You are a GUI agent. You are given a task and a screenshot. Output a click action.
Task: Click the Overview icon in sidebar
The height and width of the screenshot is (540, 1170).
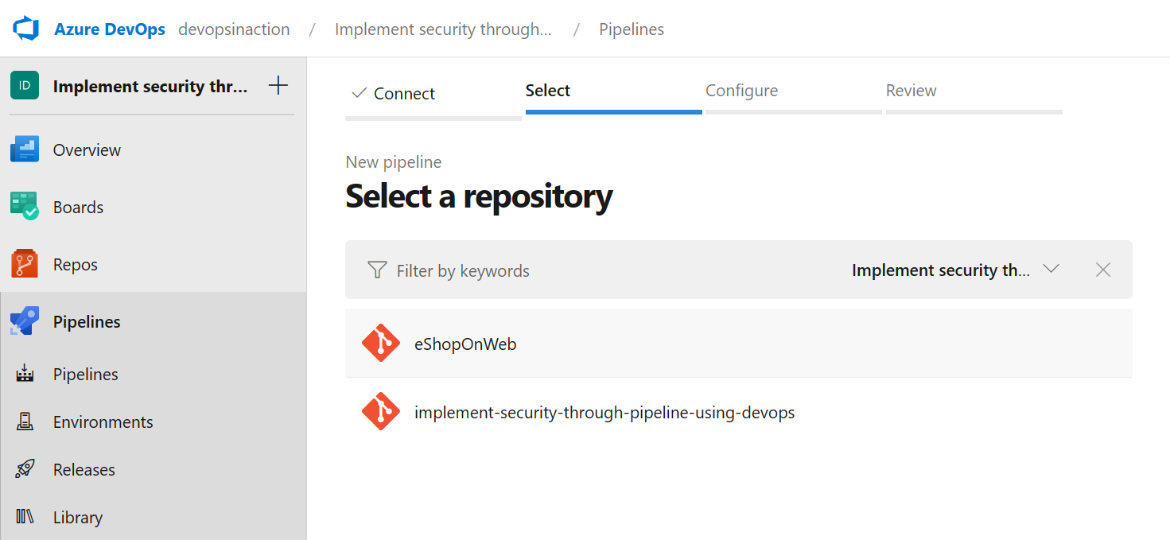[25, 150]
